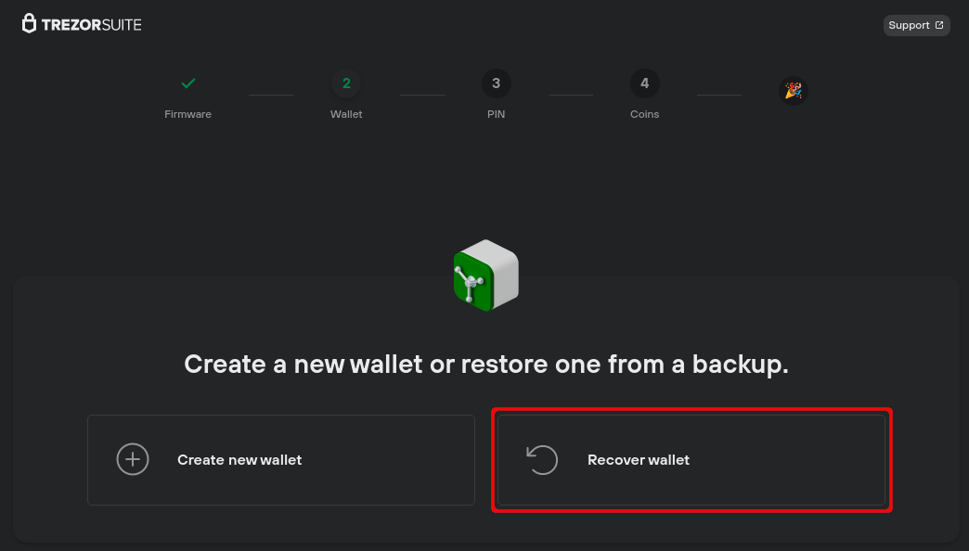Click the party popper final step icon
The height and width of the screenshot is (551, 969).
click(x=793, y=91)
